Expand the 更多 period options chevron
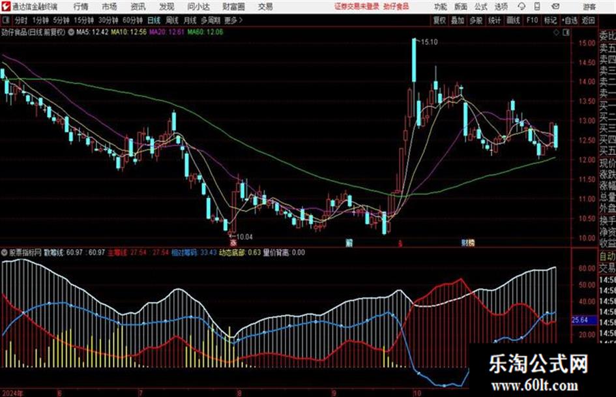 (x=241, y=20)
